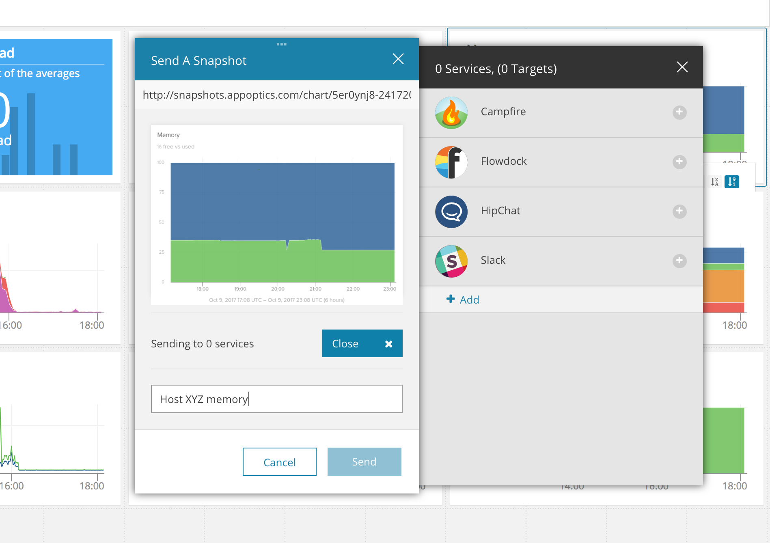Select the Slack service row
This screenshot has height=543, width=770.
tap(560, 261)
